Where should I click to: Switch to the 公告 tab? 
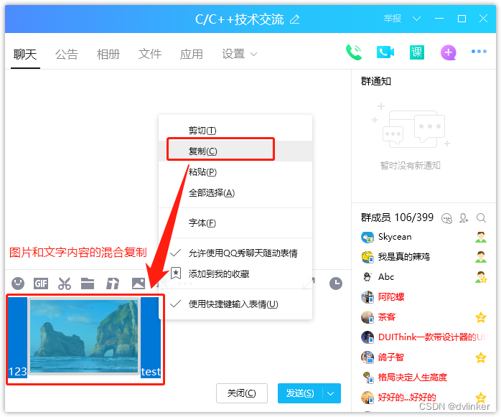tap(67, 55)
